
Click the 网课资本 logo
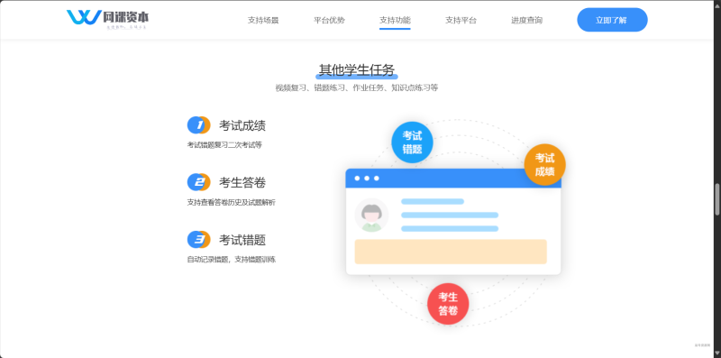[x=107, y=19]
